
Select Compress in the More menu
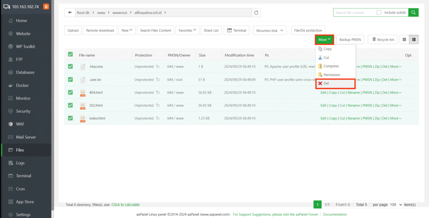pos(331,66)
